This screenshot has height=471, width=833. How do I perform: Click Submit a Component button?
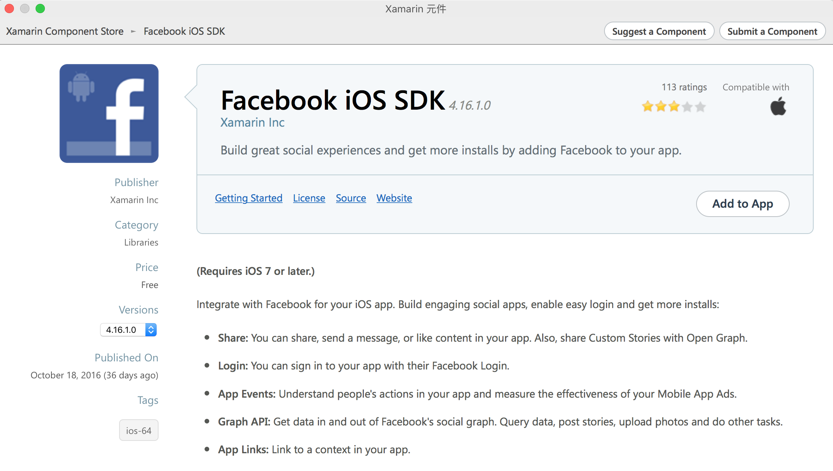772,31
